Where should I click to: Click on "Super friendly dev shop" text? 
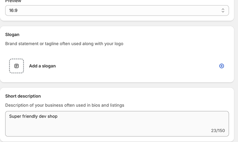point(33,116)
